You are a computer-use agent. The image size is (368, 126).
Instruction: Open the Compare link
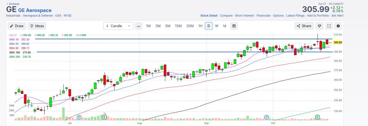click(226, 15)
